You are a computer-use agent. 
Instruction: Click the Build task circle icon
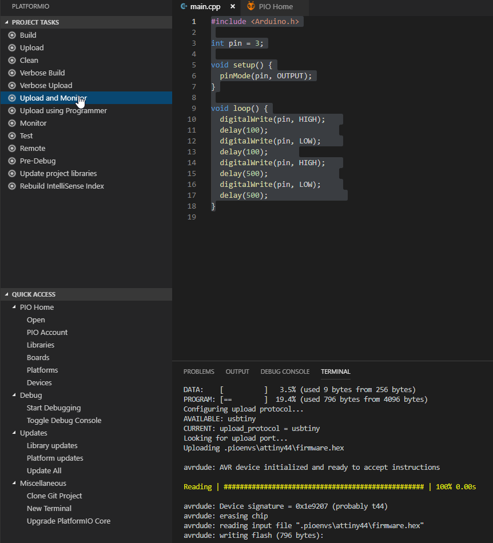(12, 35)
